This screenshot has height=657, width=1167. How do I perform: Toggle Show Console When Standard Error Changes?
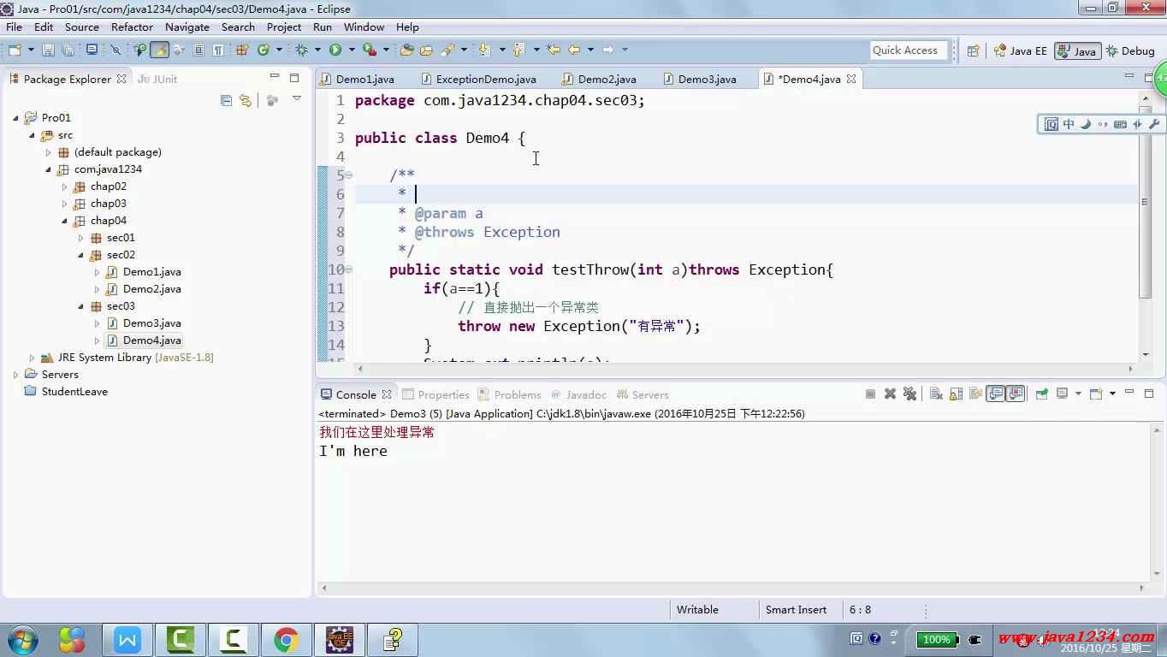pos(1016,394)
